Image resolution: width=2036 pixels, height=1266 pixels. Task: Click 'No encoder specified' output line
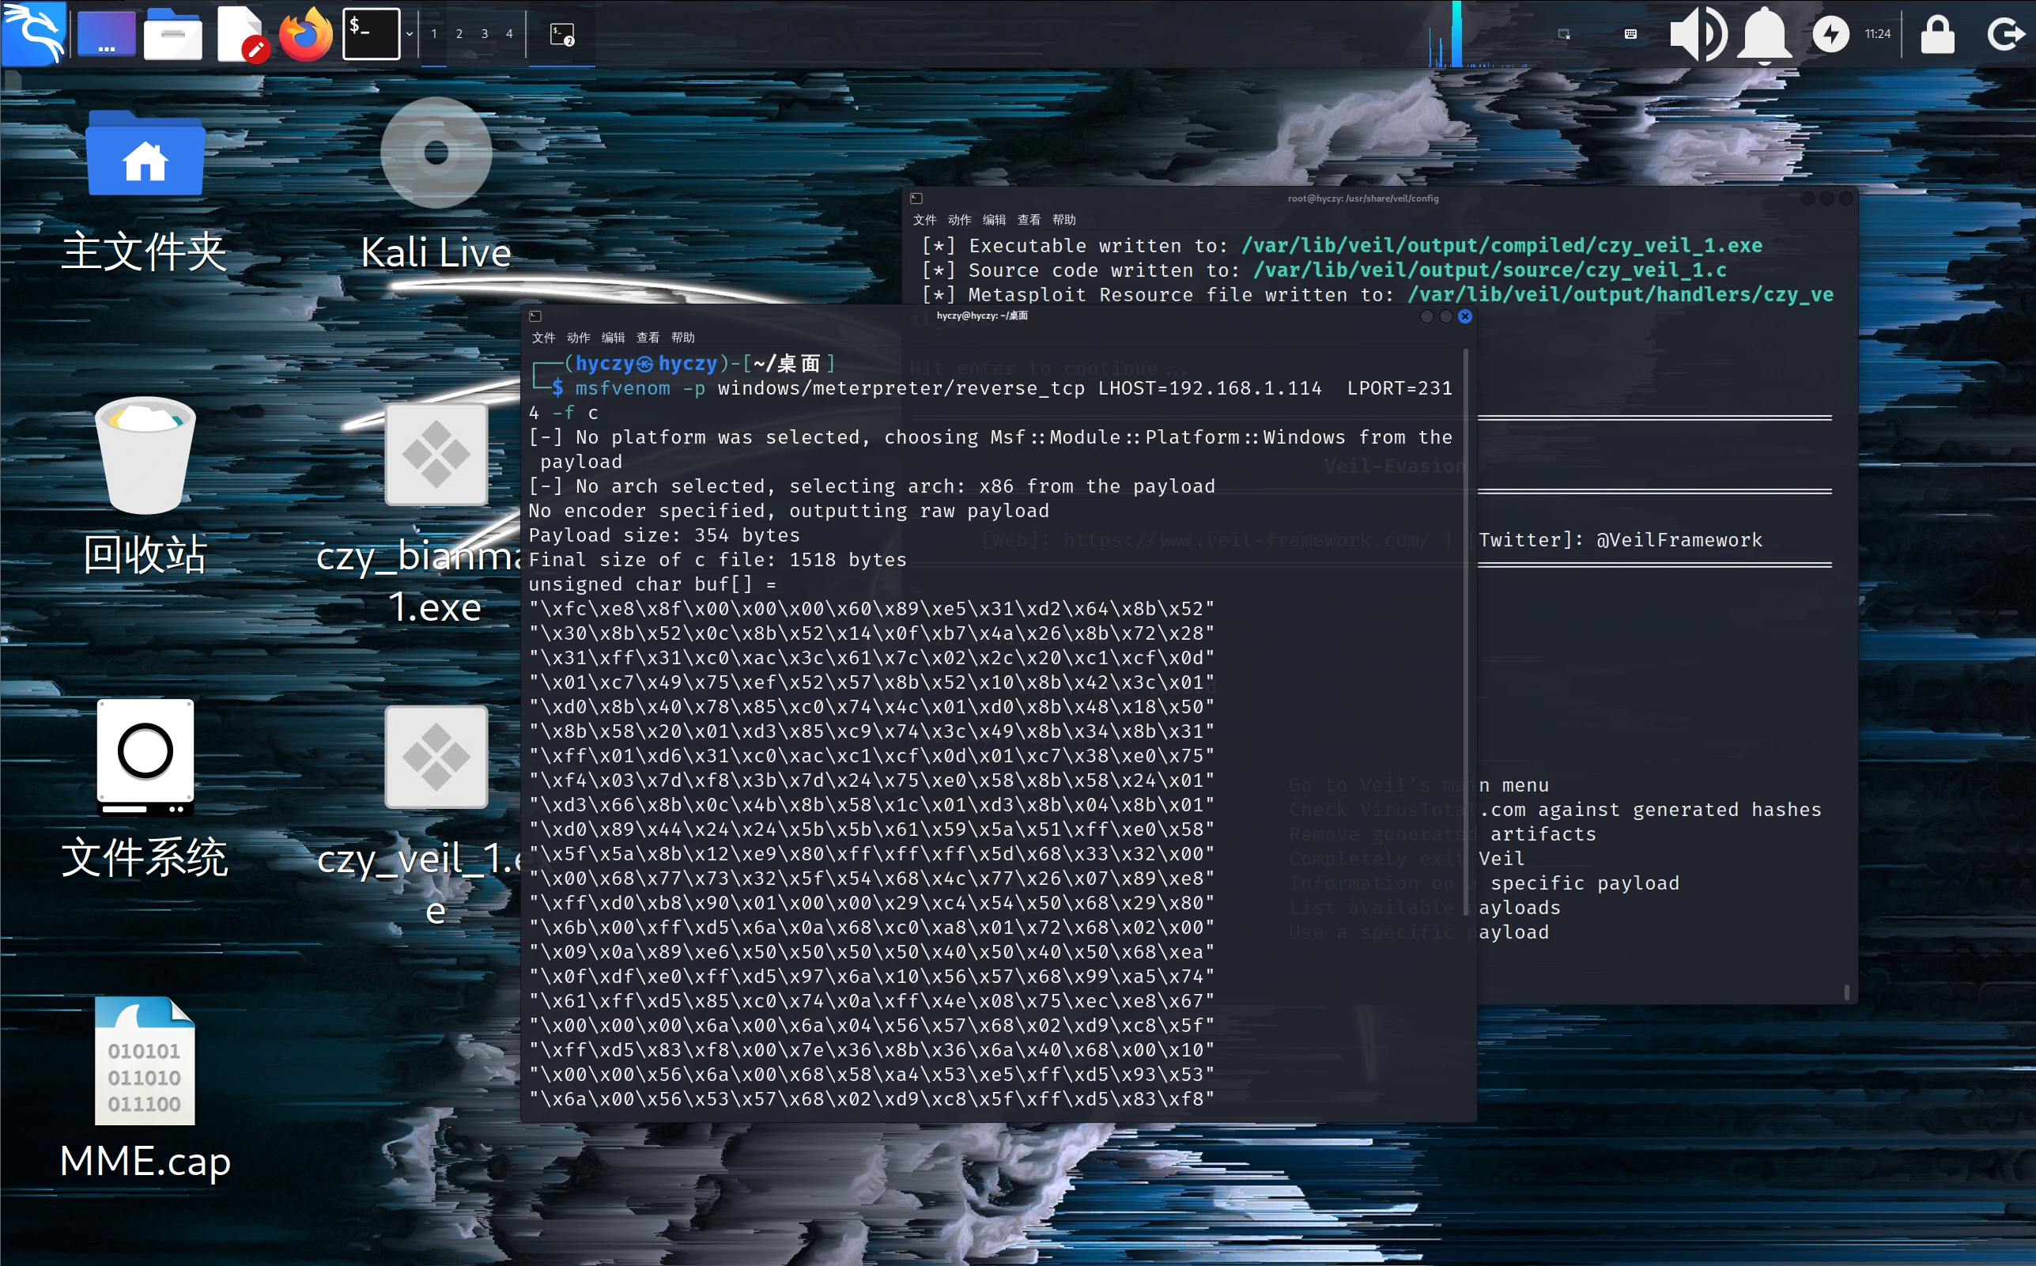tap(789, 511)
